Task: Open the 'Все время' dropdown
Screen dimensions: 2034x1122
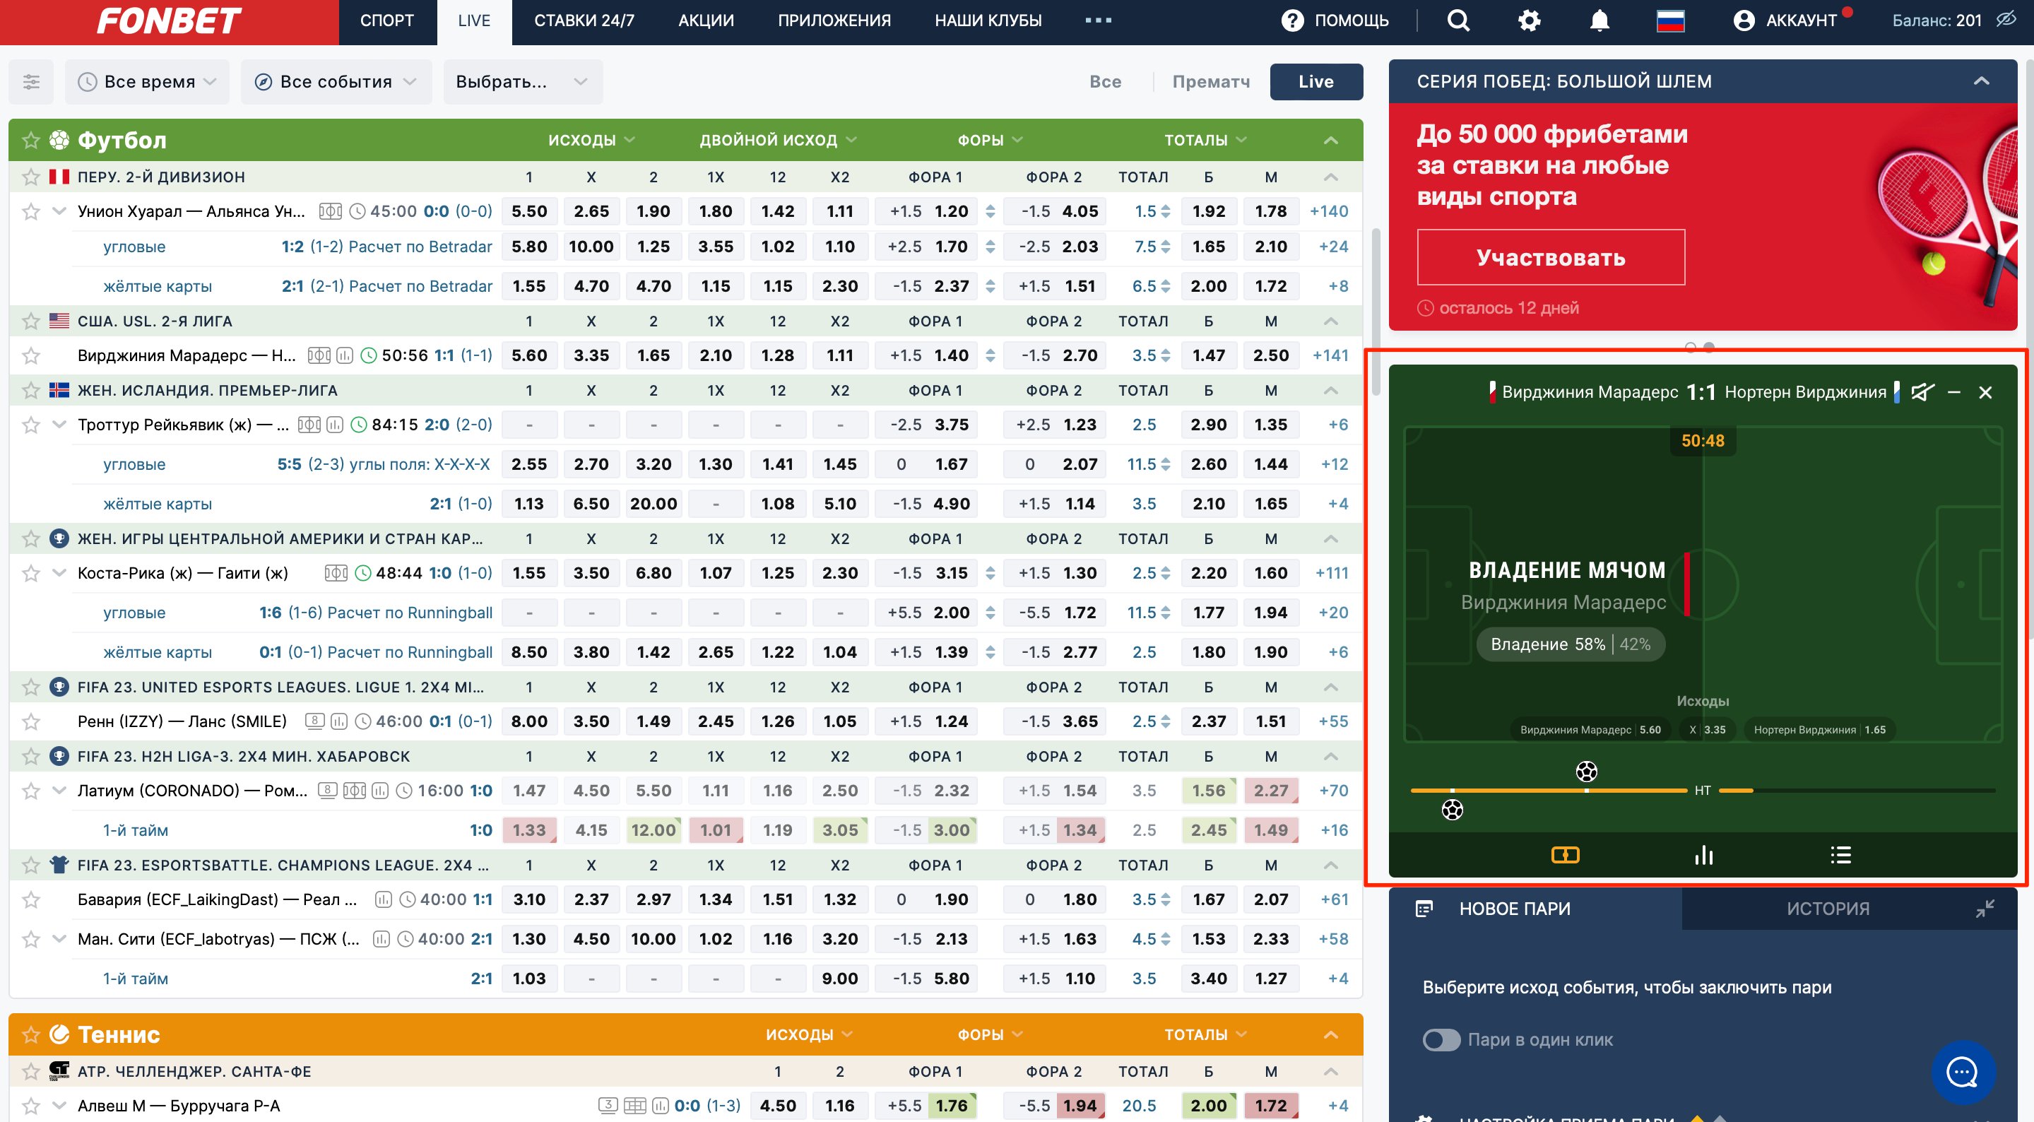Action: click(148, 81)
